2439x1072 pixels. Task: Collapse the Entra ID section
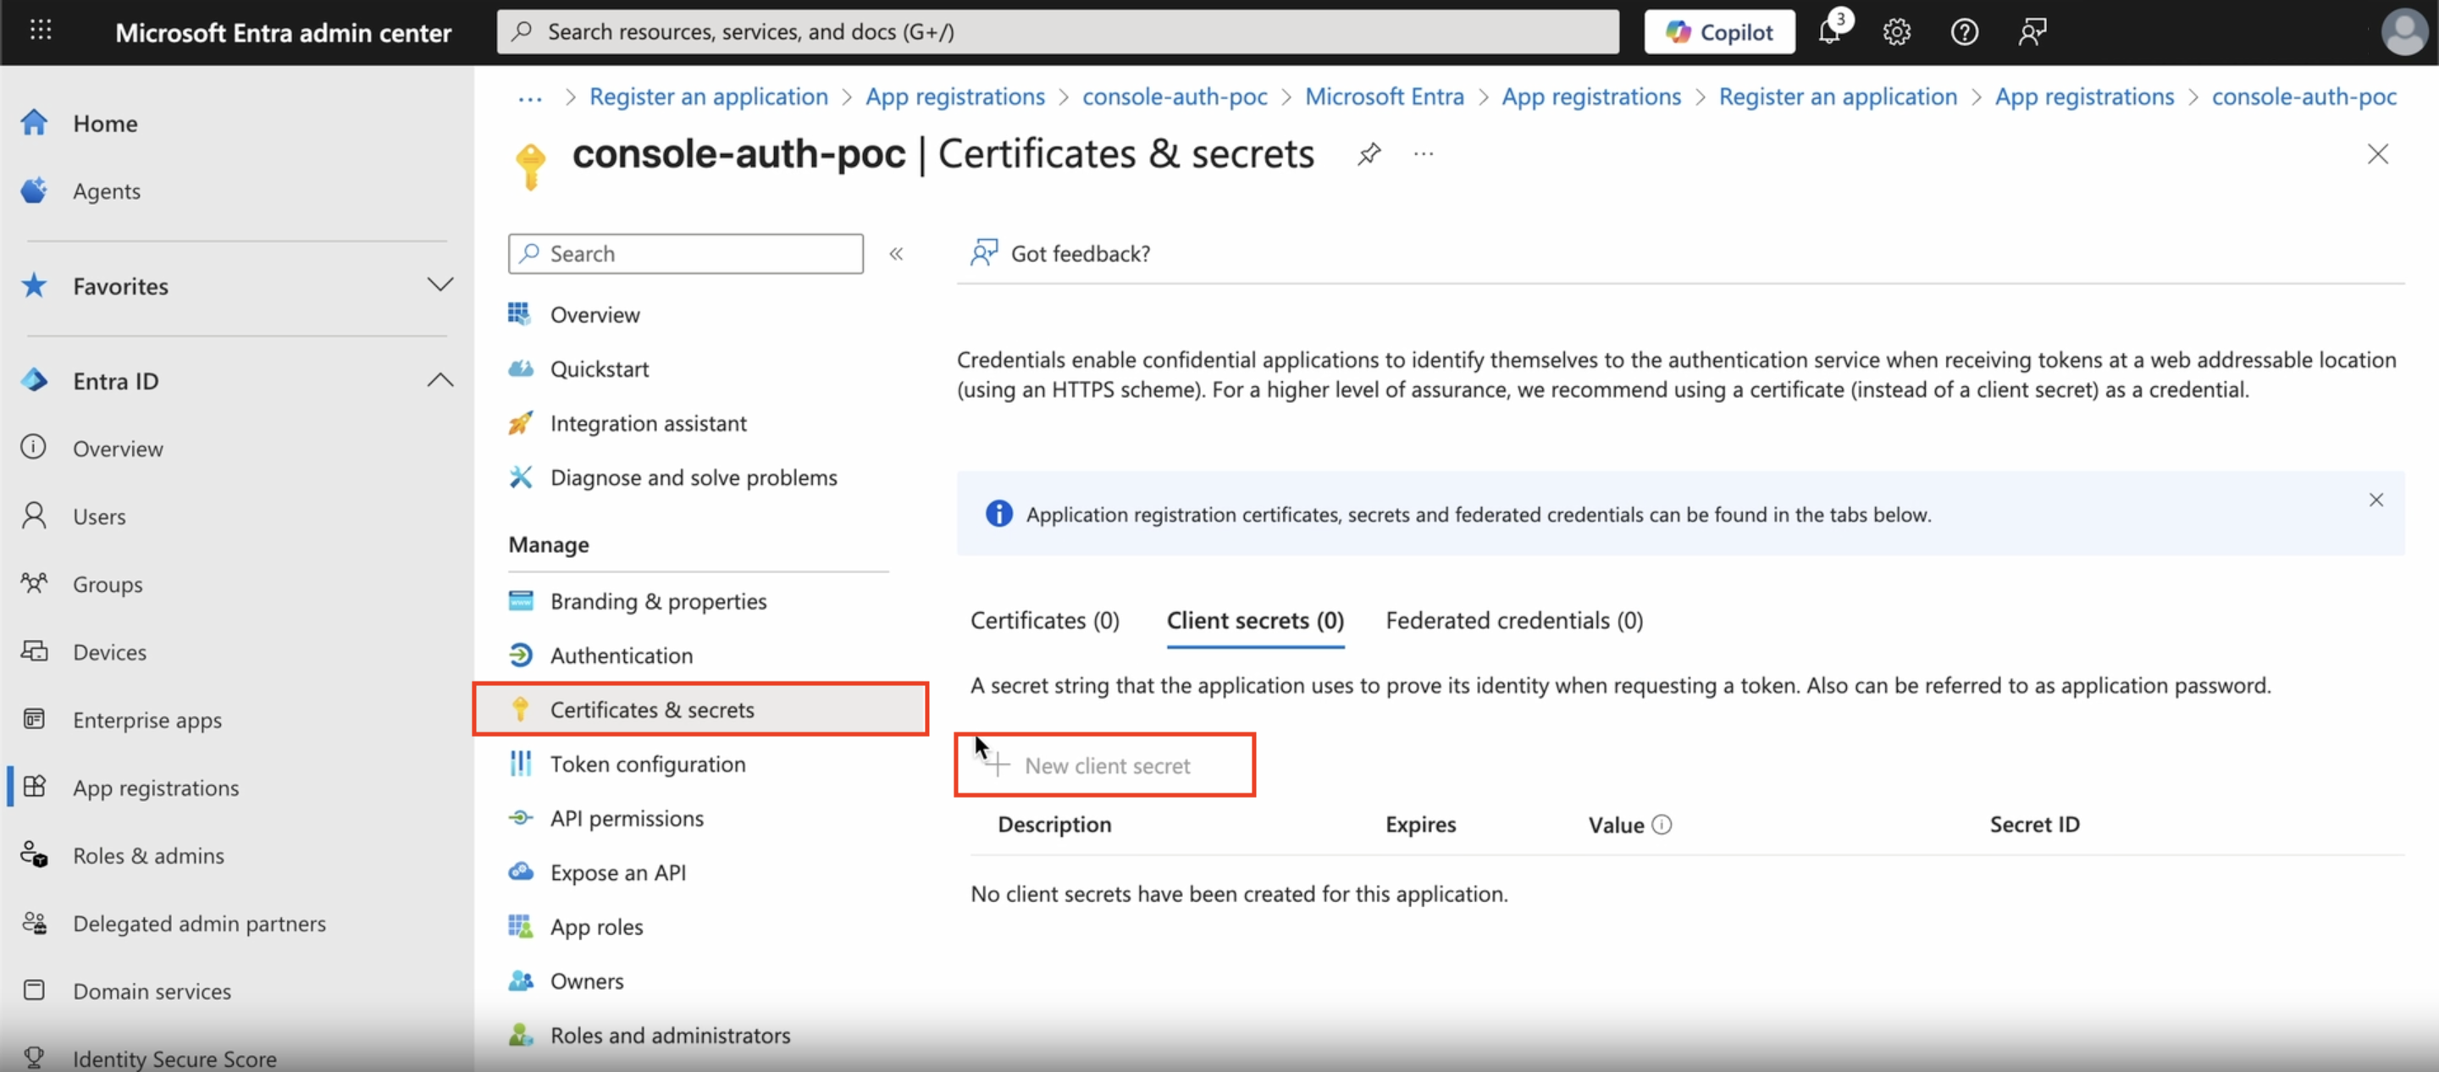[x=440, y=379]
